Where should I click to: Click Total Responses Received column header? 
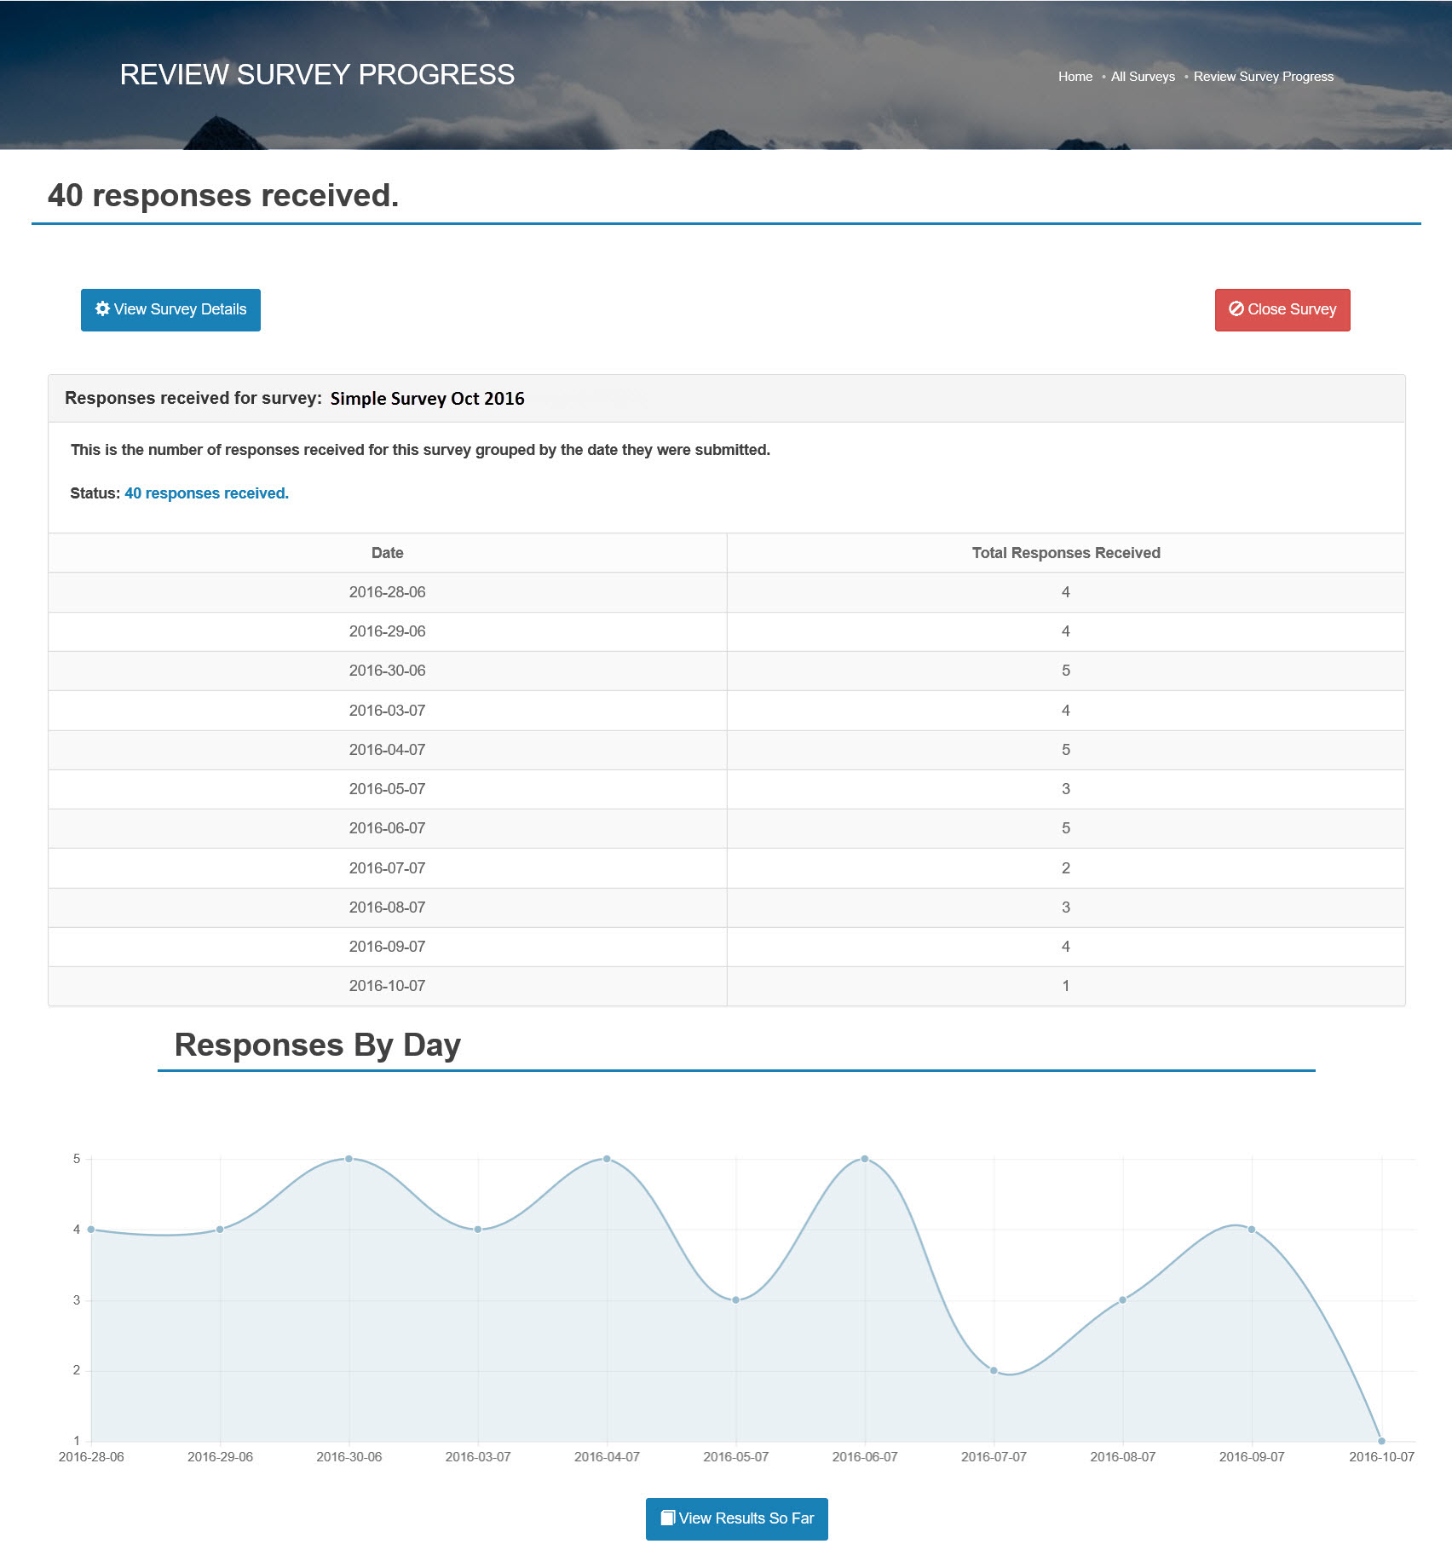point(1065,553)
